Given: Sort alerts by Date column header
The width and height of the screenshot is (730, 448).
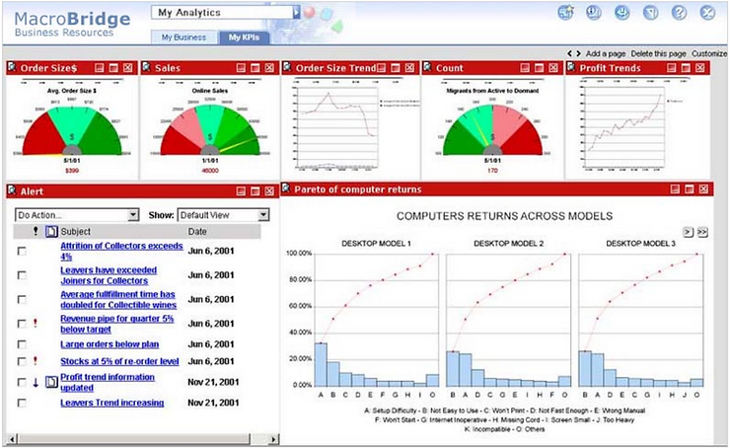Looking at the screenshot, I should tap(197, 232).
